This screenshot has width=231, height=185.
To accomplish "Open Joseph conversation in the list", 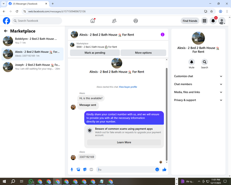I will pos(32,67).
